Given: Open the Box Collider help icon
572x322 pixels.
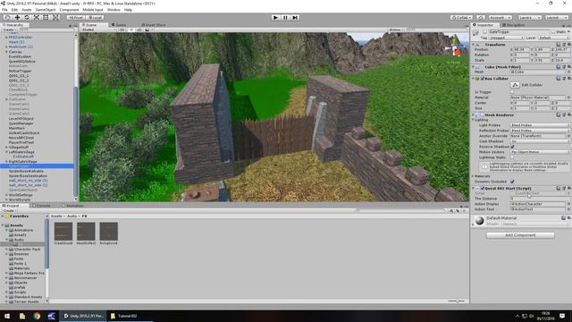Looking at the screenshot, I should 559,79.
